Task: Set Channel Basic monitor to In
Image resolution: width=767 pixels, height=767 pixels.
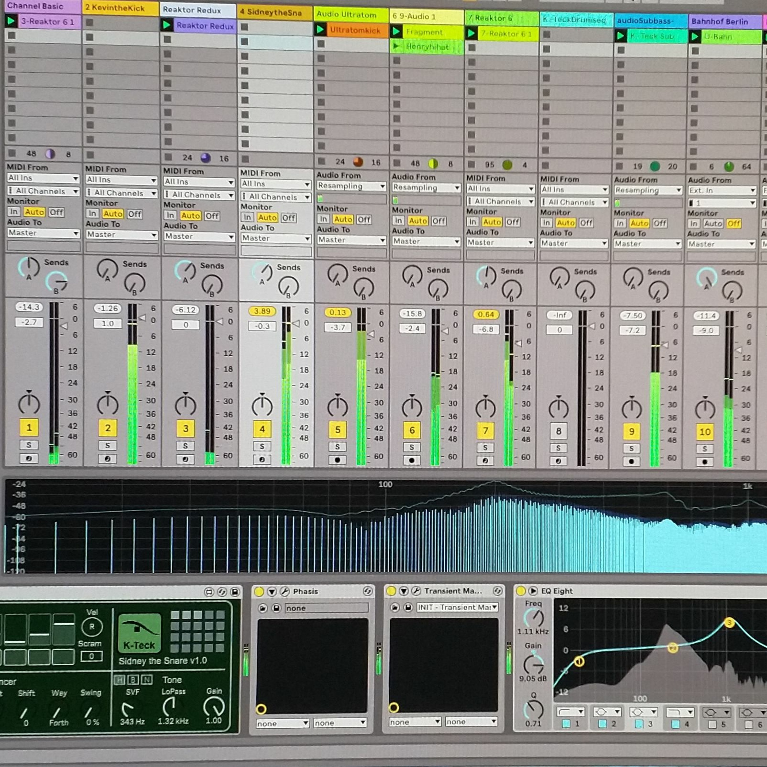Action: point(14,212)
